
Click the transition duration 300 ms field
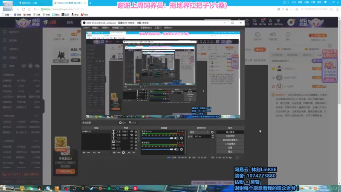click(202, 137)
